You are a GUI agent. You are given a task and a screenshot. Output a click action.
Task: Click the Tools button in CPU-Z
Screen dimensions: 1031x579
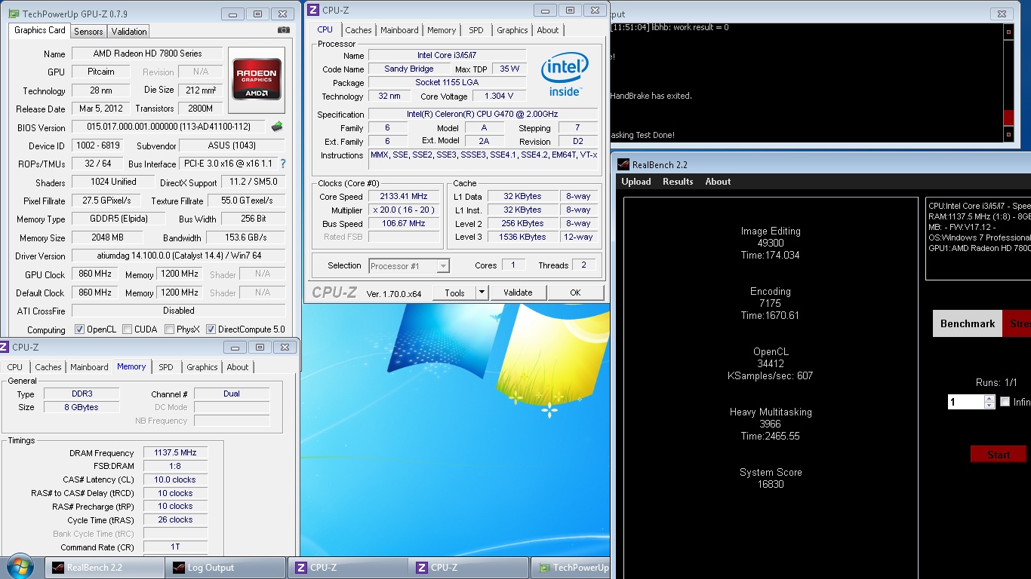tap(454, 293)
